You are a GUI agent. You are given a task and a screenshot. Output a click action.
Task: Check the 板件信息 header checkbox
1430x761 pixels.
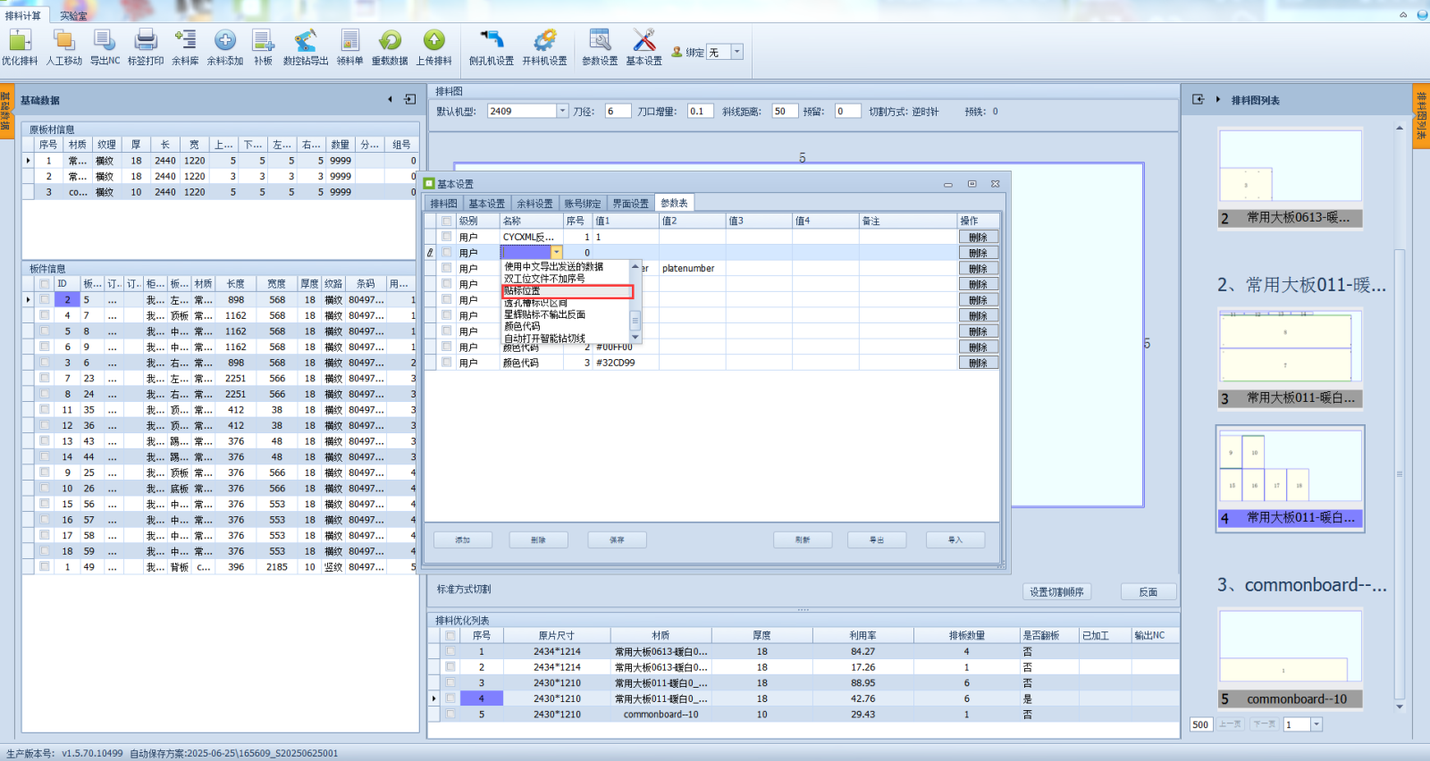(44, 284)
